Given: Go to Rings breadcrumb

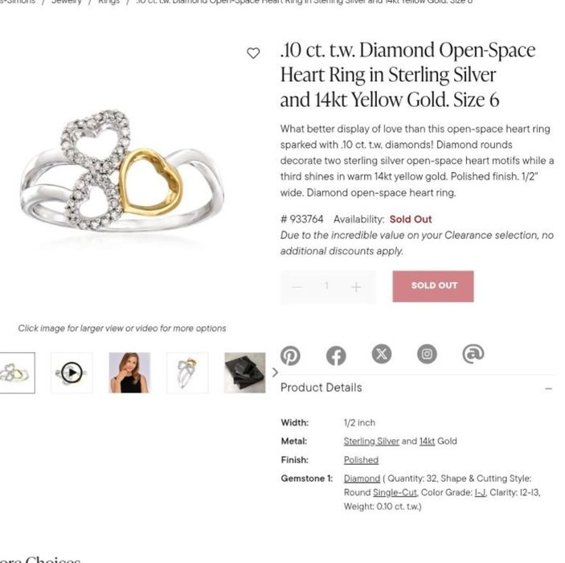Looking at the screenshot, I should click(108, 2).
